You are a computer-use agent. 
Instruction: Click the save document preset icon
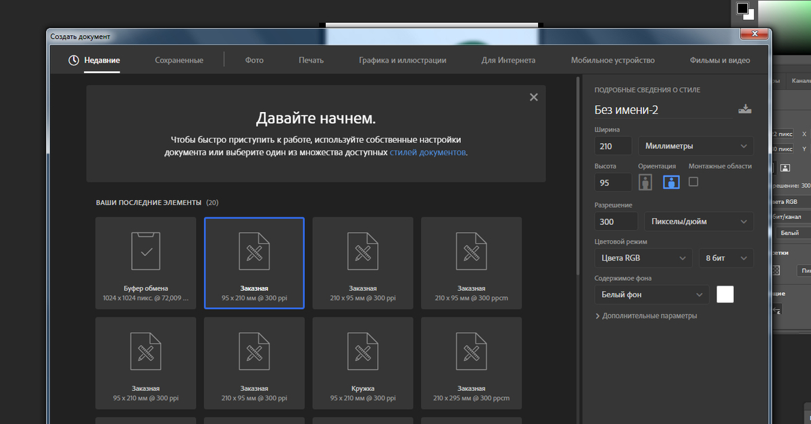click(745, 109)
